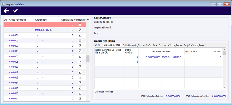Click the % Rateio column header

tap(156, 51)
